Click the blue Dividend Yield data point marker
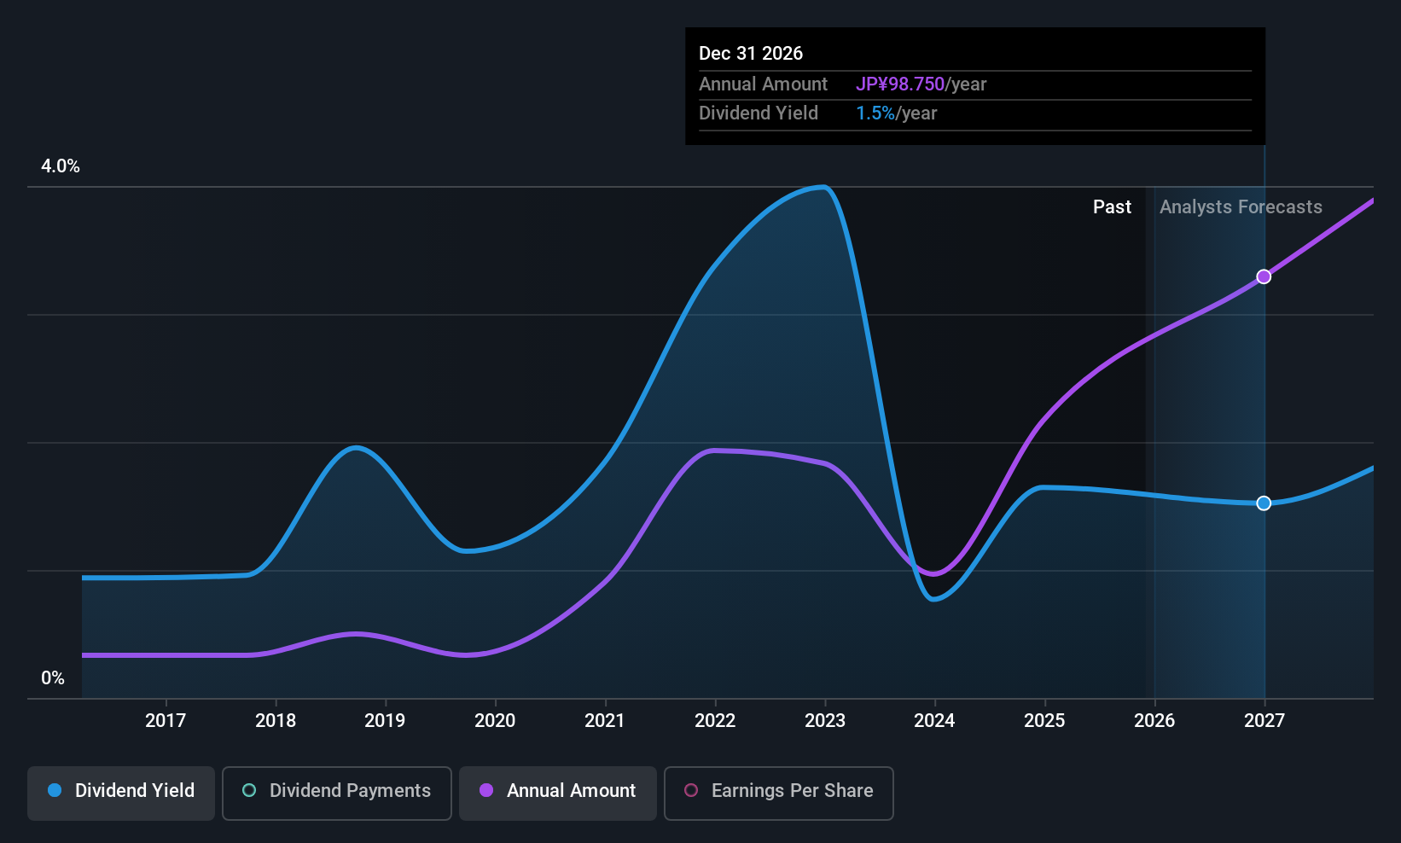 click(x=1264, y=503)
